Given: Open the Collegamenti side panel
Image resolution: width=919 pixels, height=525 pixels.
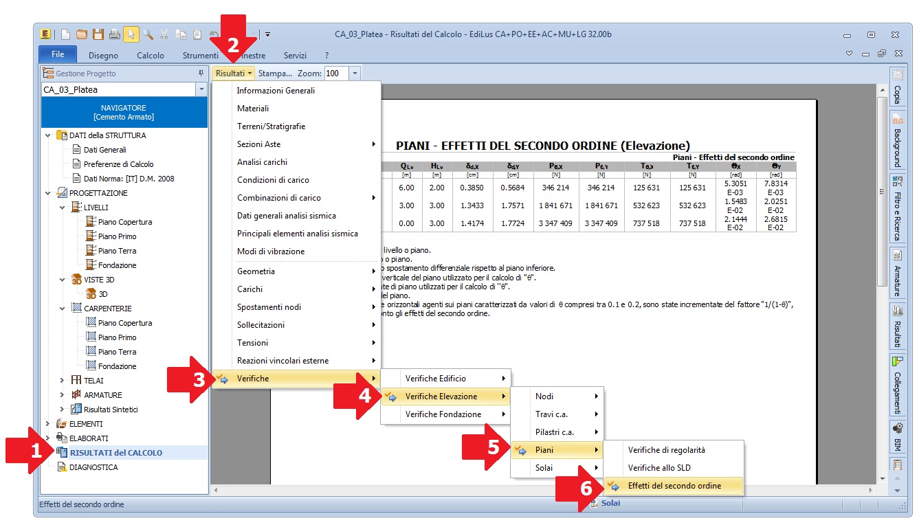Looking at the screenshot, I should coord(897,384).
